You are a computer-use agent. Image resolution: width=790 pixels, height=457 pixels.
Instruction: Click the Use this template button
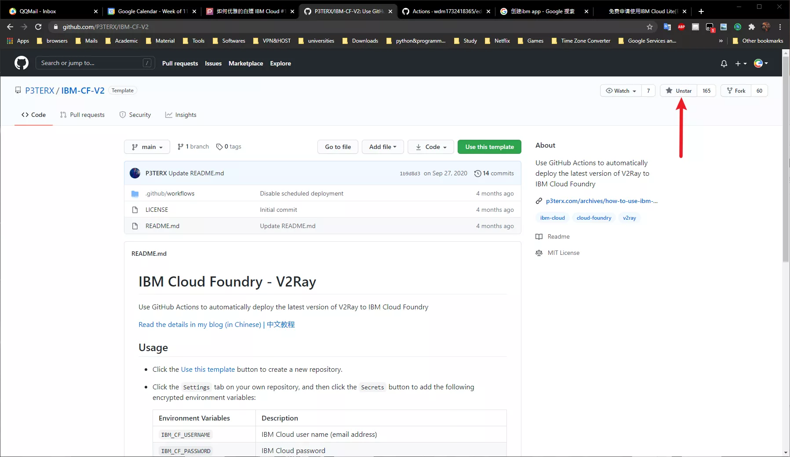(489, 147)
